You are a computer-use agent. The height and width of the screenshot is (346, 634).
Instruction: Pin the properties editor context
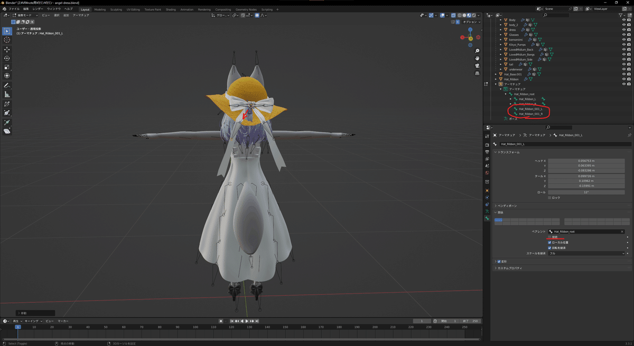click(629, 136)
